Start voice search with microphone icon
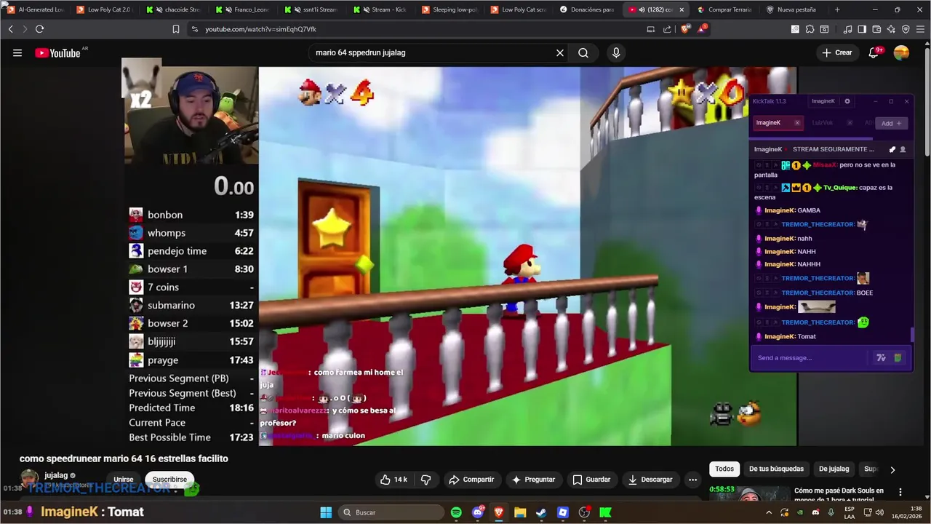Viewport: 931px width, 524px height. tap(616, 53)
